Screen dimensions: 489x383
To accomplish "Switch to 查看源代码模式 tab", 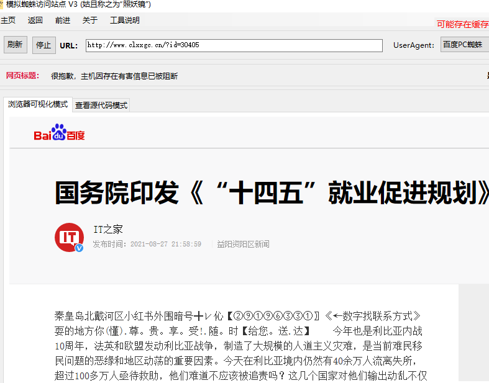I will (101, 106).
